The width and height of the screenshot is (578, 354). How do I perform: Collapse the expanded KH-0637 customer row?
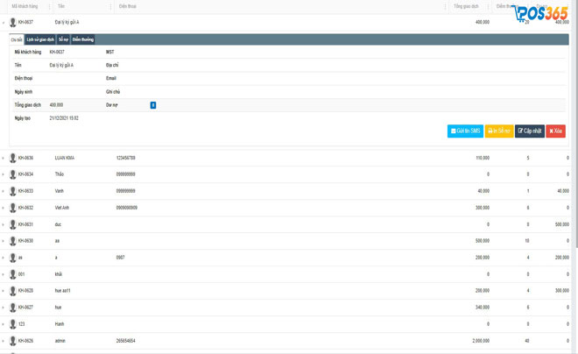pos(4,23)
